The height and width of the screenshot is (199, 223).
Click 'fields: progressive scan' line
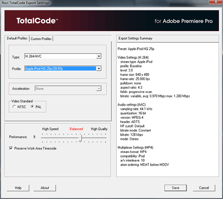[x=136, y=92]
